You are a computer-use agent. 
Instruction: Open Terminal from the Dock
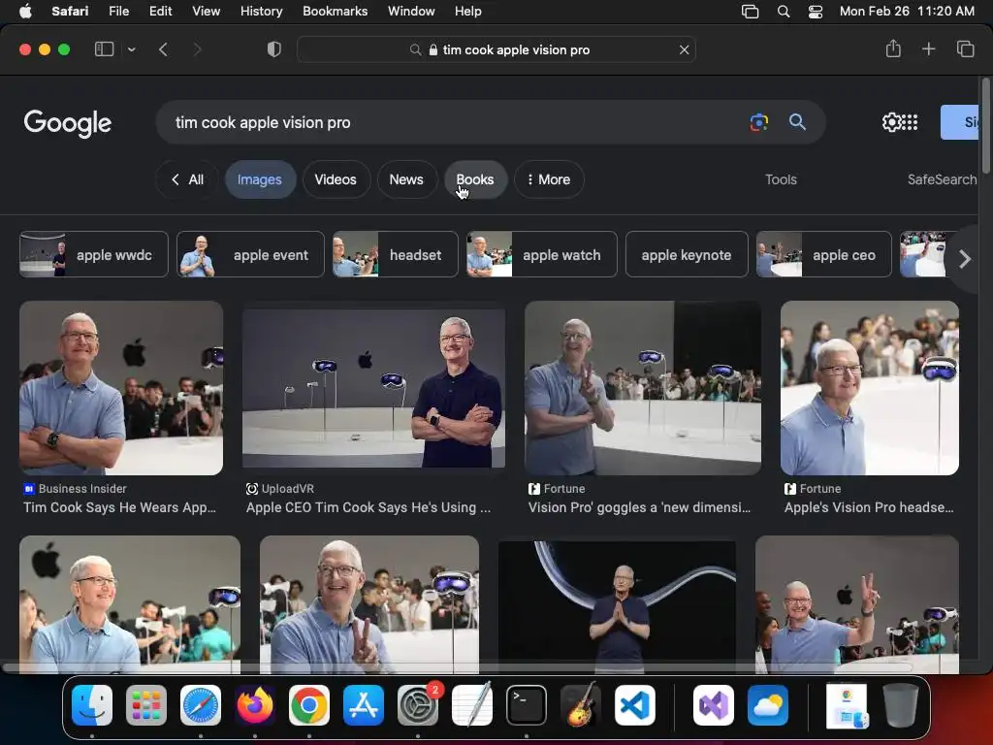click(x=527, y=705)
